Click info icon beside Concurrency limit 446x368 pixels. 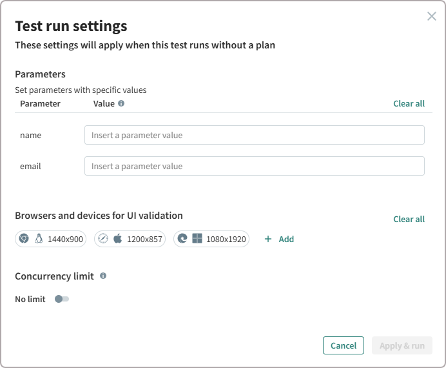coord(103,276)
